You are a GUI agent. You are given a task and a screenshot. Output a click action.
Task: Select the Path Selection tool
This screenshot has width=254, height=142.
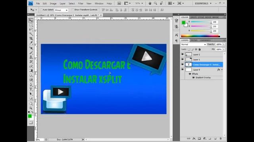point(31,93)
